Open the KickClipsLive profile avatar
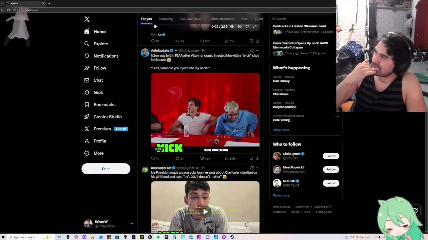The height and width of the screenshot is (240, 428). pyautogui.click(x=145, y=170)
